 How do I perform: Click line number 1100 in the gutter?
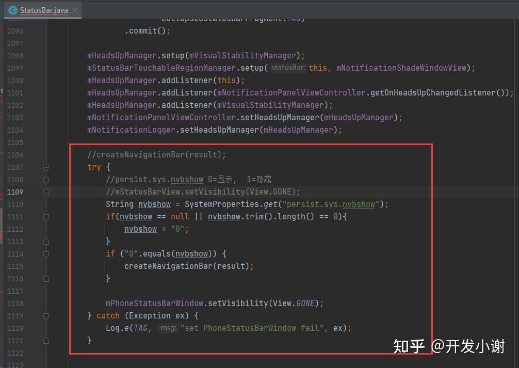15,81
